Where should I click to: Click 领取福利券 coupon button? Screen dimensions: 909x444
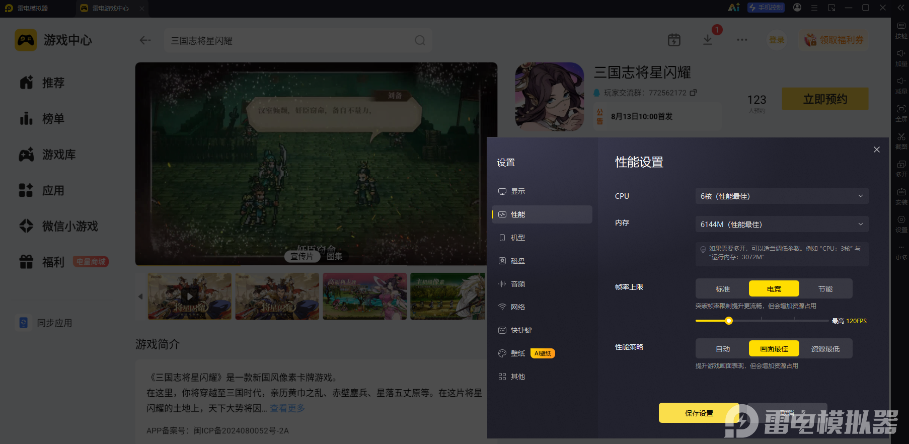[x=834, y=40]
